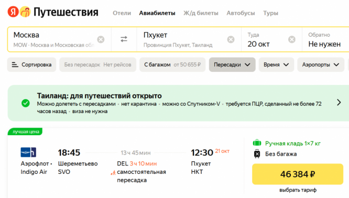
Task: Switch to the Ж/д билеты tab
Action: tap(201, 13)
